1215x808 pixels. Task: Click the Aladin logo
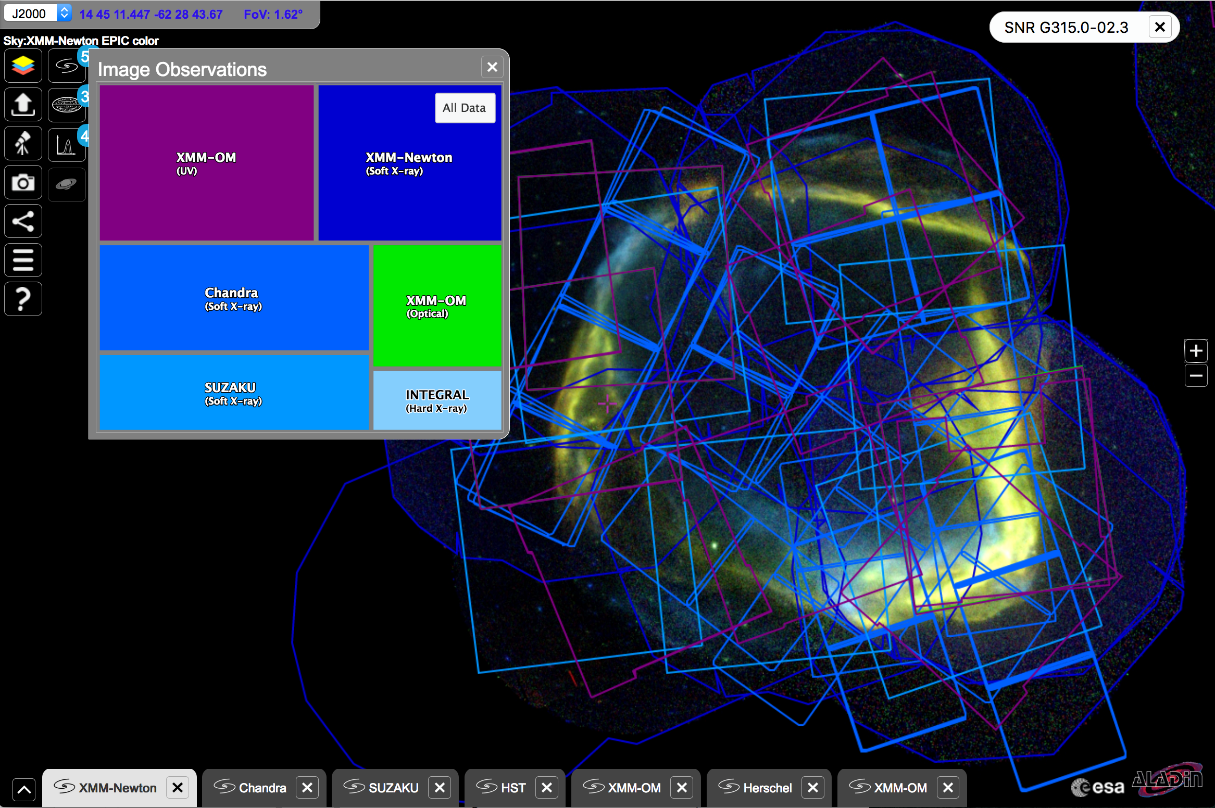point(1168,779)
